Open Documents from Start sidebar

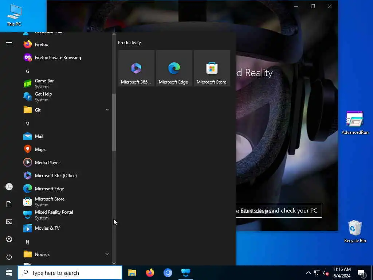pyautogui.click(x=9, y=204)
